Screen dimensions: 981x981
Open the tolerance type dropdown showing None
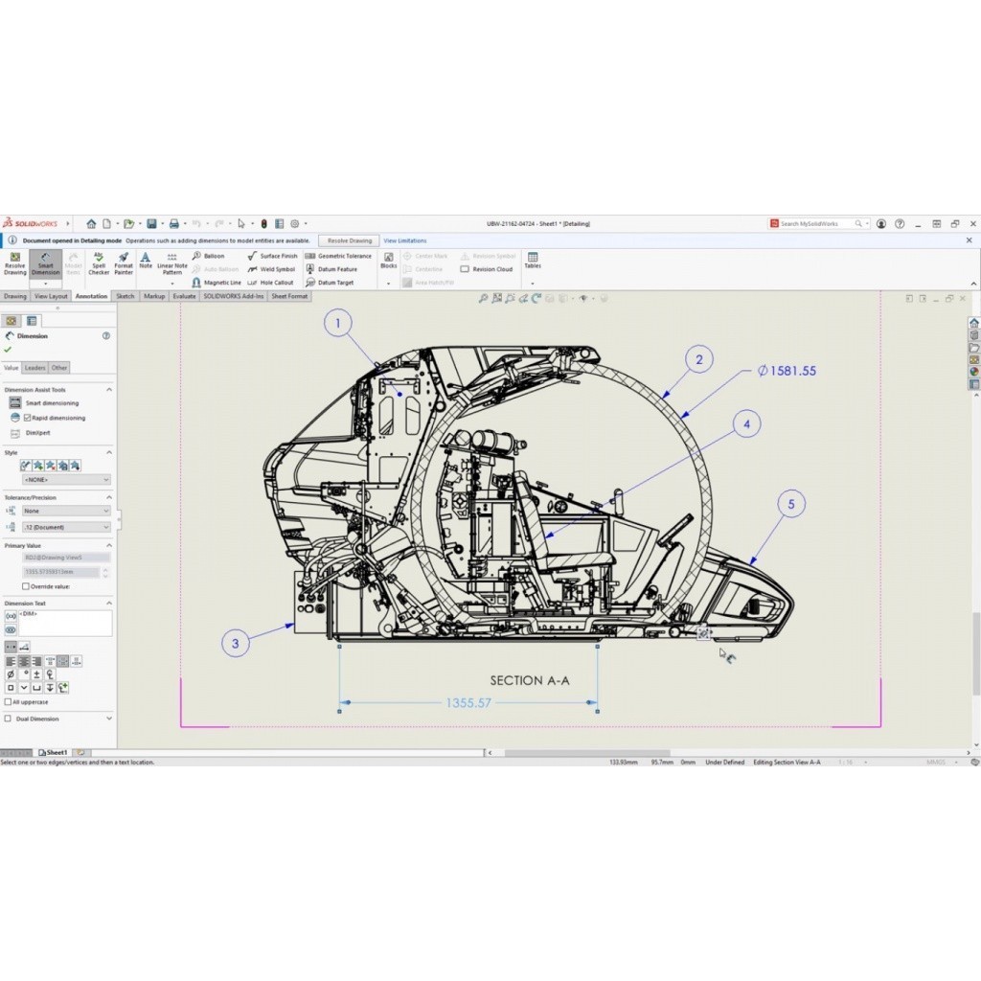coord(66,511)
